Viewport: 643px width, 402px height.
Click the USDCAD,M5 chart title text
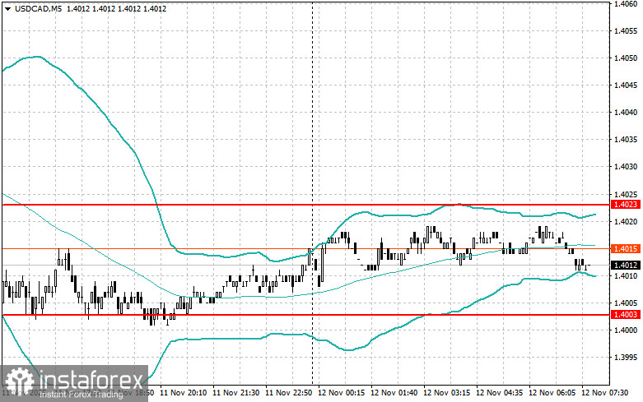(x=38, y=8)
